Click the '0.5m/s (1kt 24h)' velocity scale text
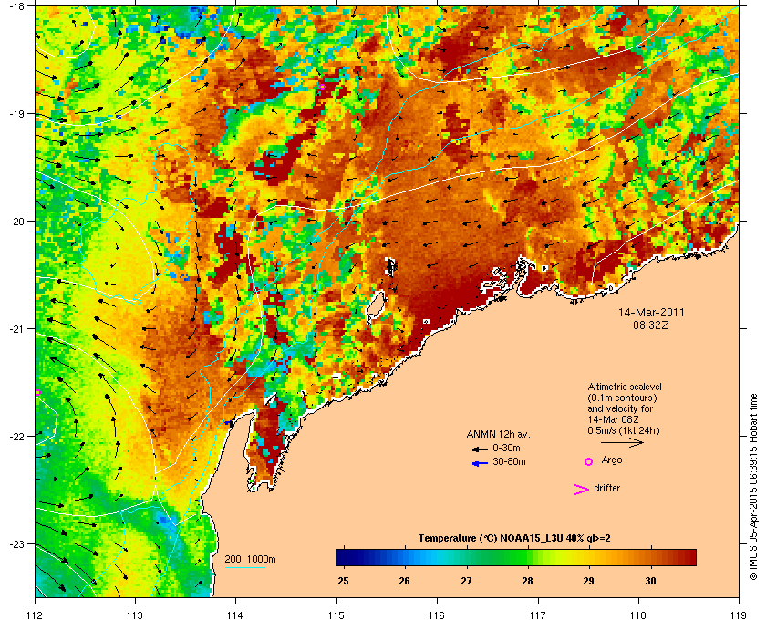The height and width of the screenshot is (620, 766). 624,430
